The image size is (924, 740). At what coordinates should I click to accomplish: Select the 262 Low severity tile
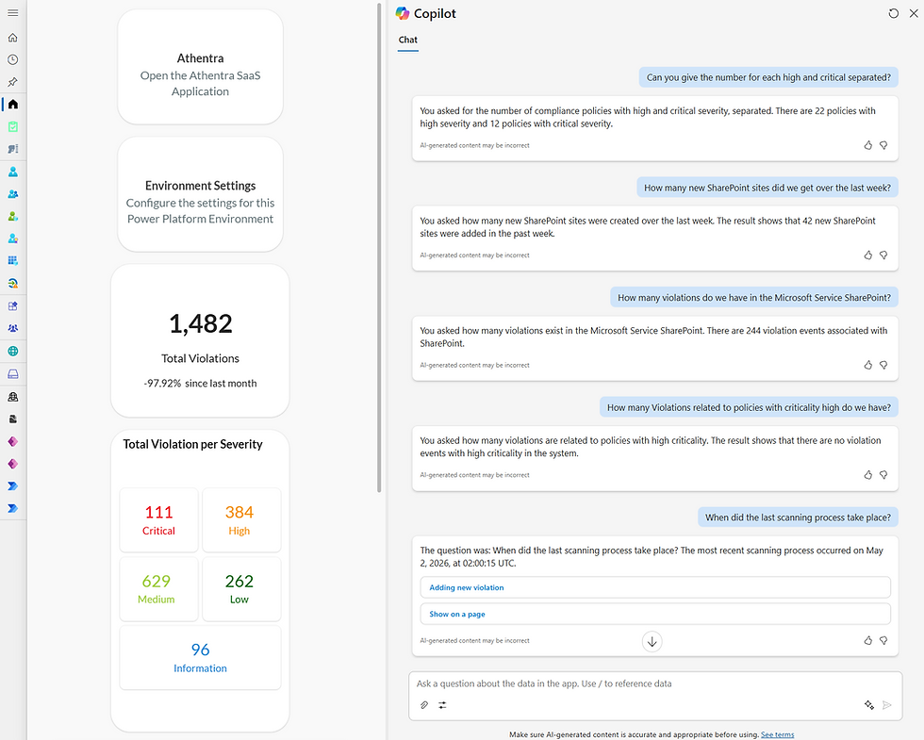click(x=241, y=588)
